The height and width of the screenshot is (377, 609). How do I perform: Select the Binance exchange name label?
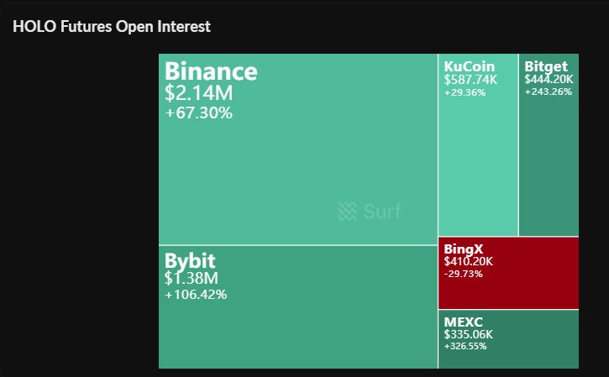point(211,71)
